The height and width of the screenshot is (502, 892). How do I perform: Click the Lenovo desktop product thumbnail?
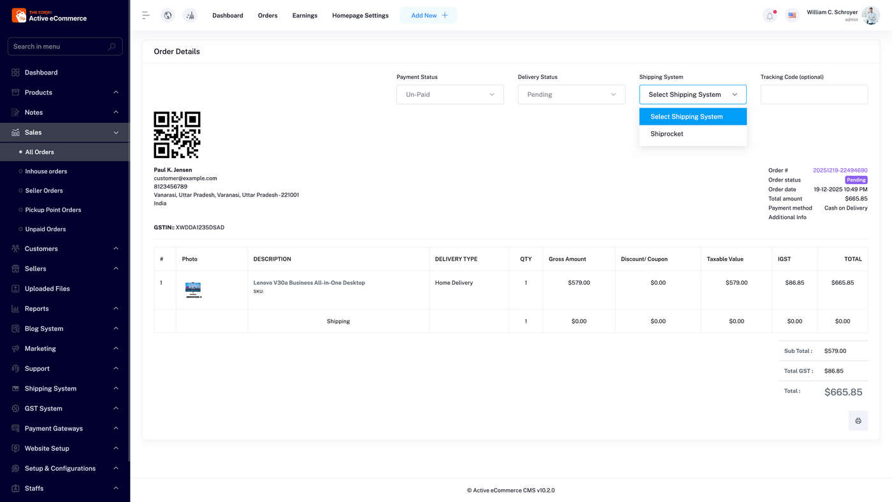coord(193,290)
